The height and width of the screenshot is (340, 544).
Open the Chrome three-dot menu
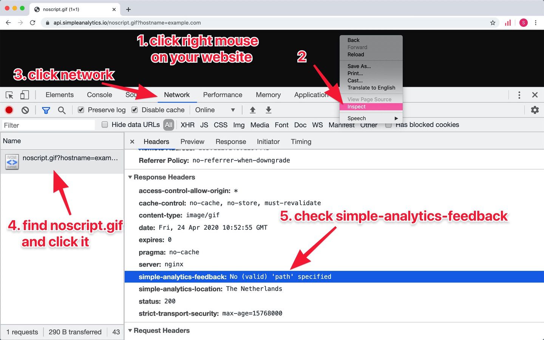coord(536,23)
